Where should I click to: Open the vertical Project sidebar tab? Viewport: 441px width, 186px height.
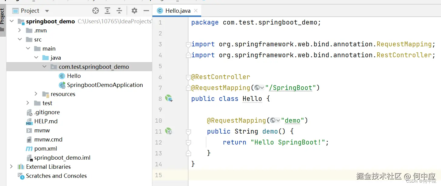pyautogui.click(x=2, y=17)
